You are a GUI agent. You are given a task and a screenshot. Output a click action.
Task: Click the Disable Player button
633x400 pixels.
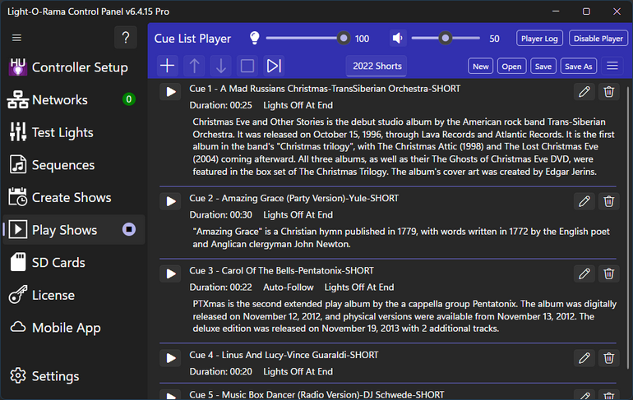[598, 39]
